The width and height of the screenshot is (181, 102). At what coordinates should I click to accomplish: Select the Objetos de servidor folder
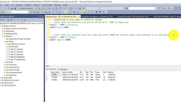[x=11, y=80]
